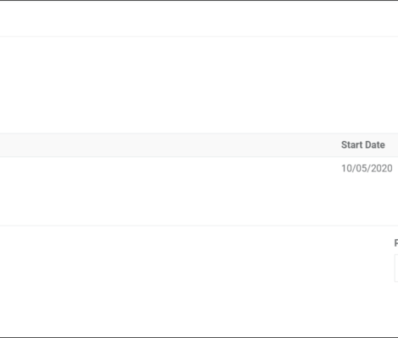Sort by the Start Date column header
Screen dimensions: 398x338
pos(363,144)
